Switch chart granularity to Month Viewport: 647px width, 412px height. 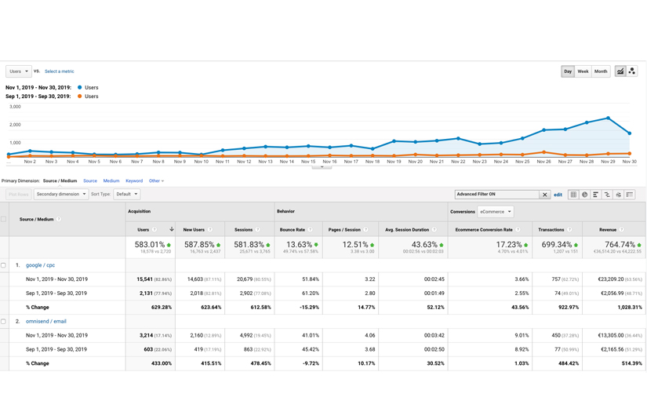[601, 71]
